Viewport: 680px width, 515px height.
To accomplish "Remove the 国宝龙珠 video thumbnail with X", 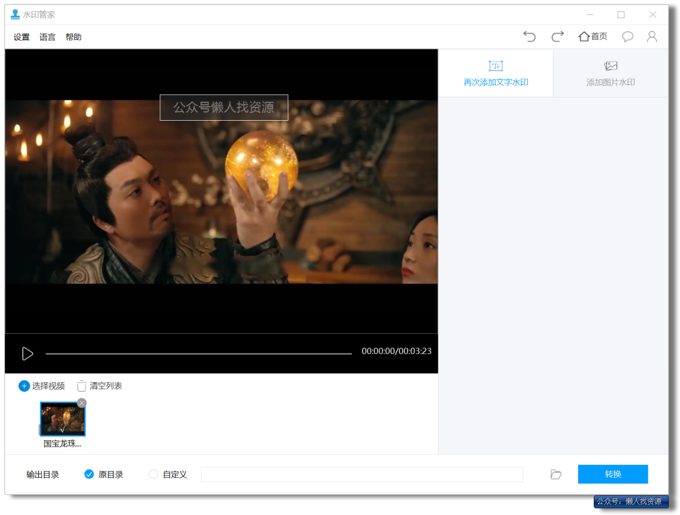I will coord(81,403).
